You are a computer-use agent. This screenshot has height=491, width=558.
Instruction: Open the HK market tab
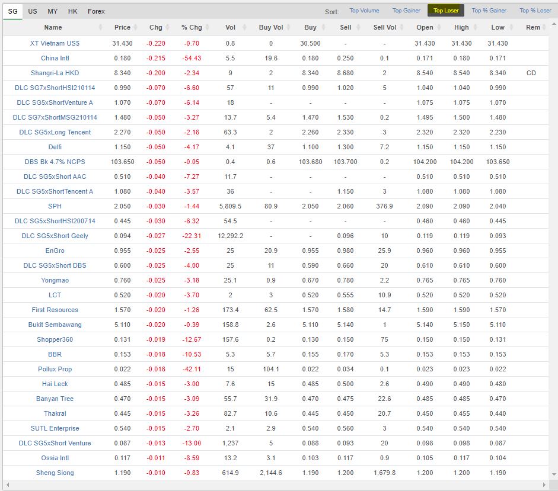click(72, 11)
